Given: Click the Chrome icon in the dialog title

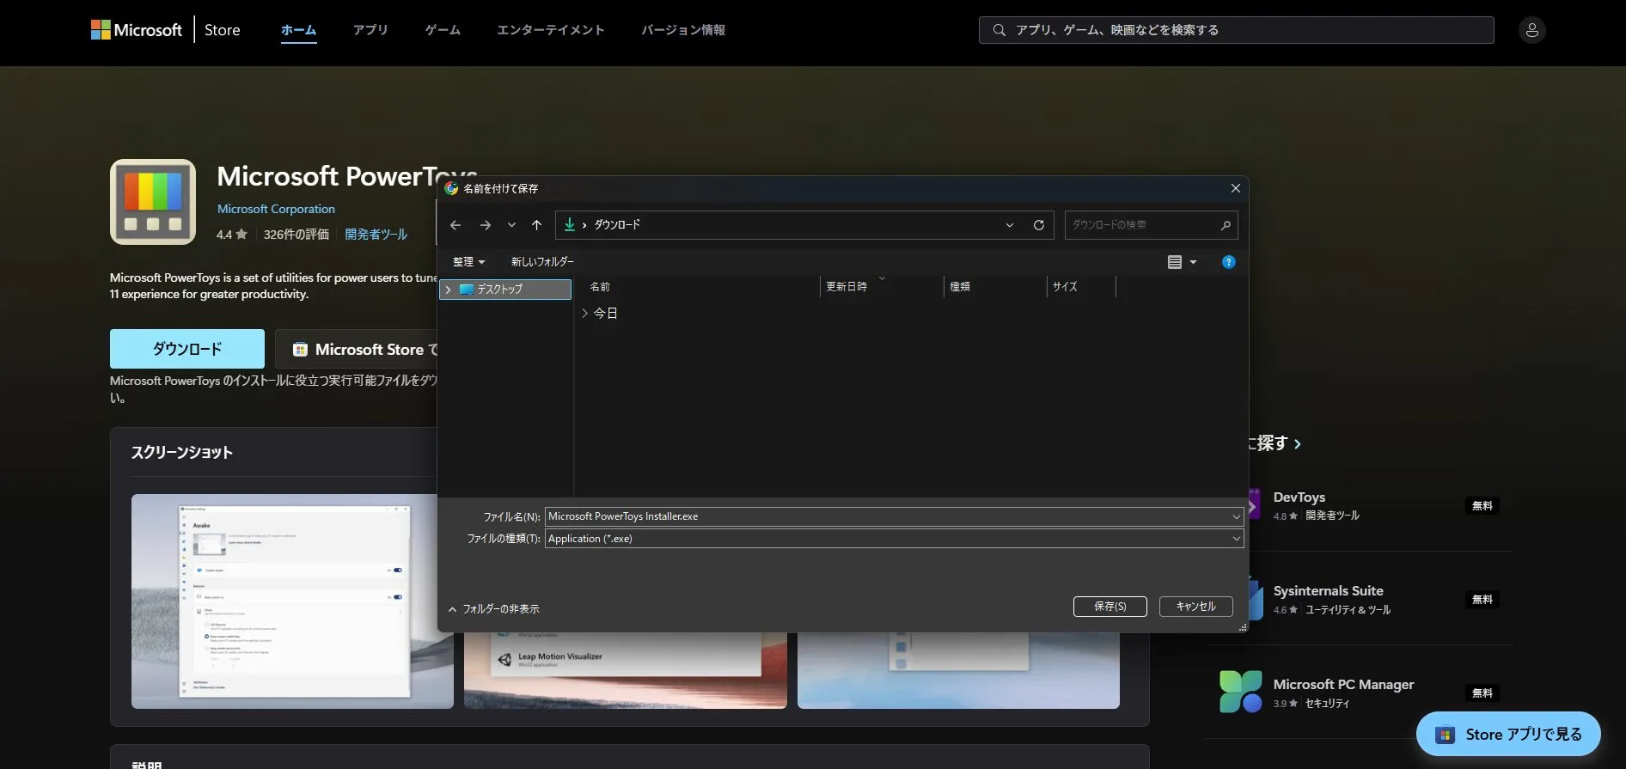Looking at the screenshot, I should coord(451,188).
